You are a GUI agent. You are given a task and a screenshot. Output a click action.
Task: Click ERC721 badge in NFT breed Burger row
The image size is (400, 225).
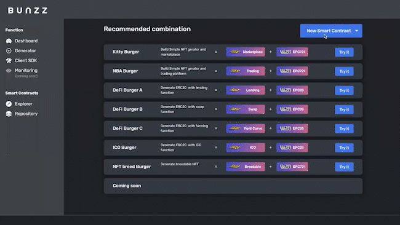pyautogui.click(x=292, y=167)
